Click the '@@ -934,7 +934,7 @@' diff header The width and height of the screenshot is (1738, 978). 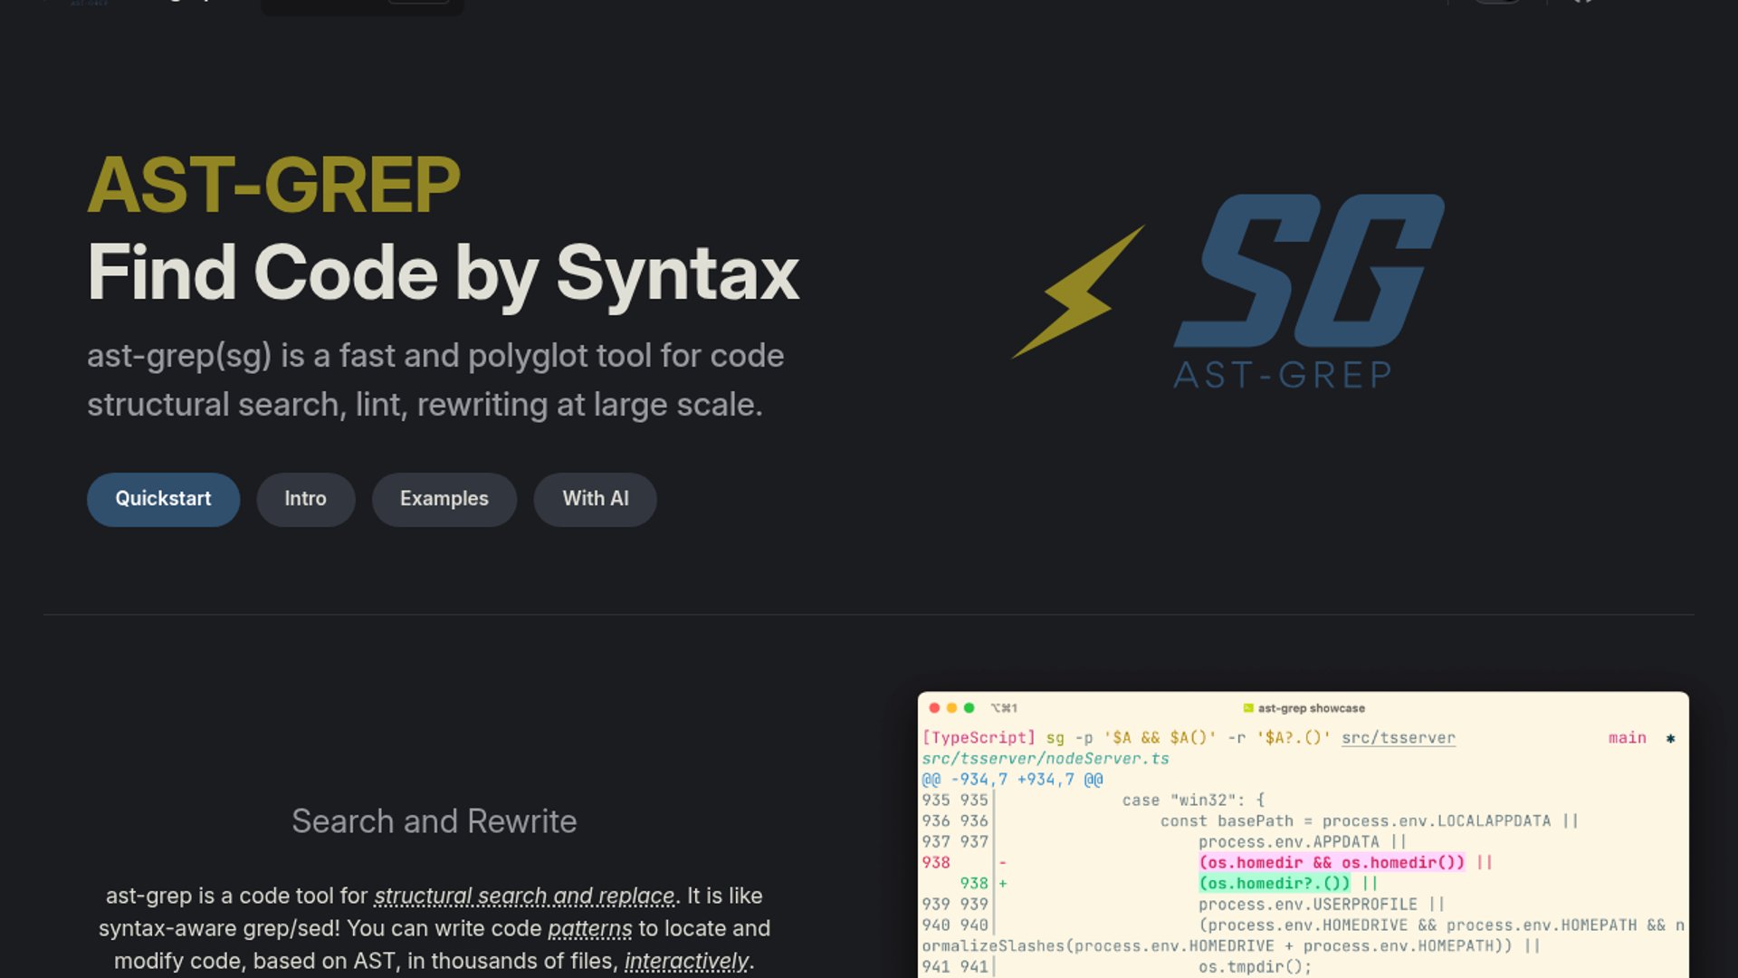(x=1012, y=780)
